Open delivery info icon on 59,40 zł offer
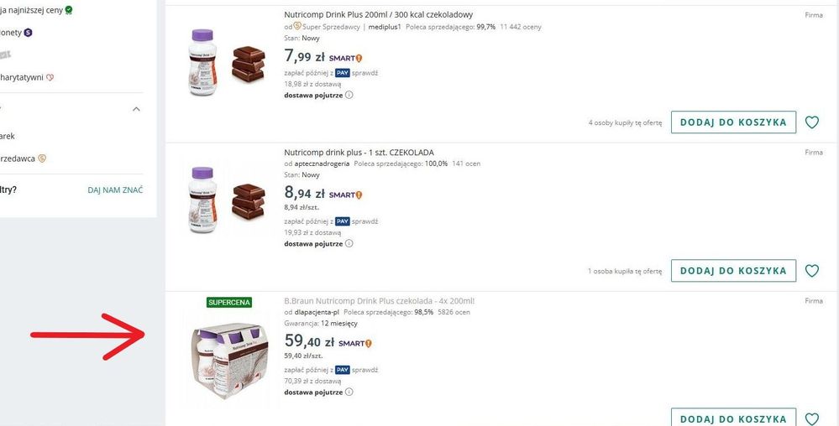Screen dimensions: 839x426 click(x=349, y=392)
